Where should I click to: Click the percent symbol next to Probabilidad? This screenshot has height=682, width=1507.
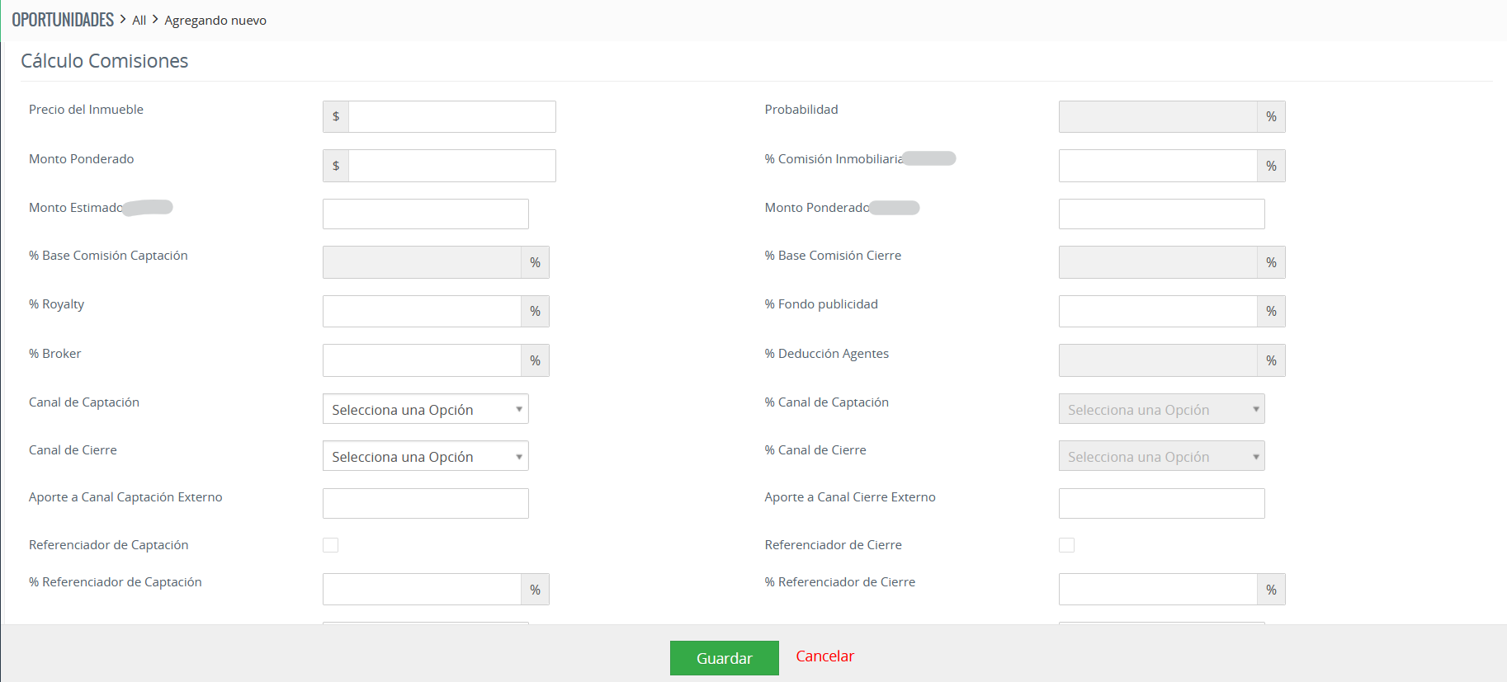coord(1272,116)
